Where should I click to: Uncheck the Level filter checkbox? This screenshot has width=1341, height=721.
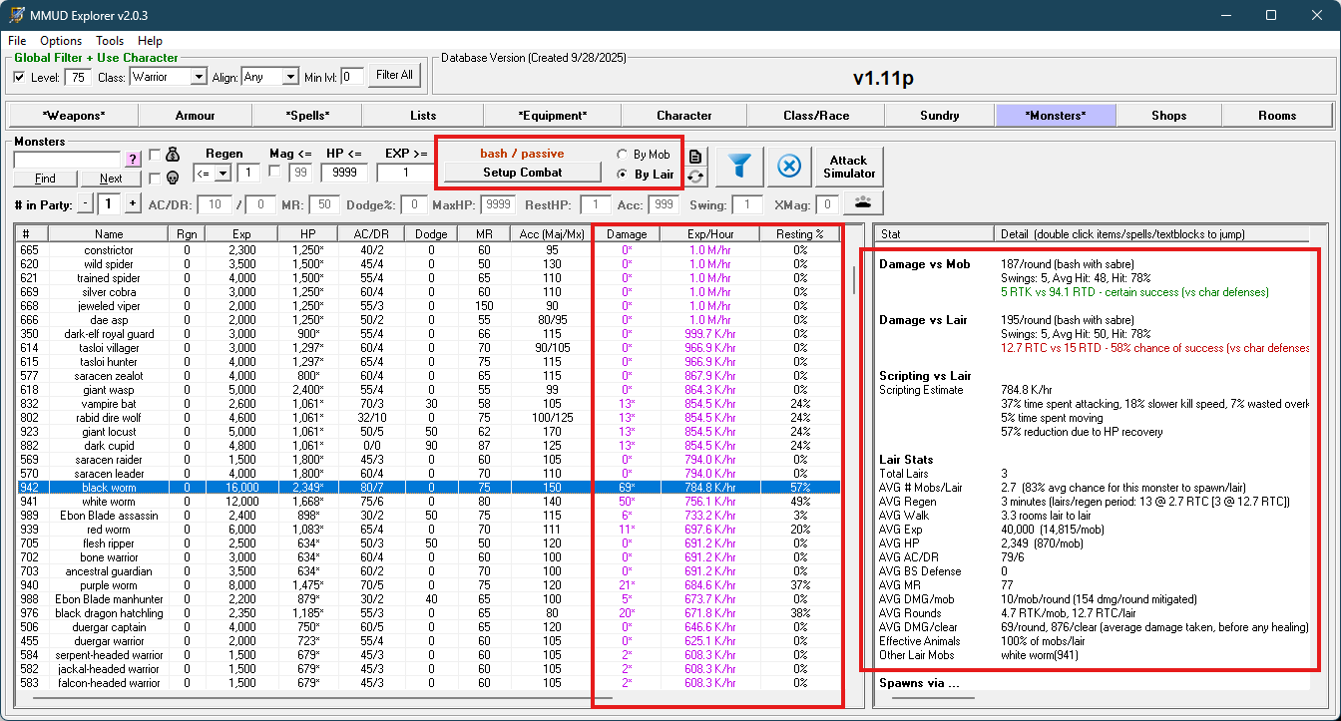(x=20, y=77)
